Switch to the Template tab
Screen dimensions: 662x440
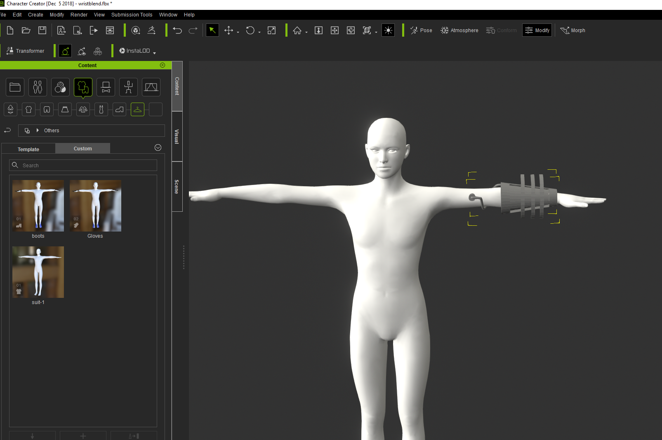pyautogui.click(x=28, y=149)
